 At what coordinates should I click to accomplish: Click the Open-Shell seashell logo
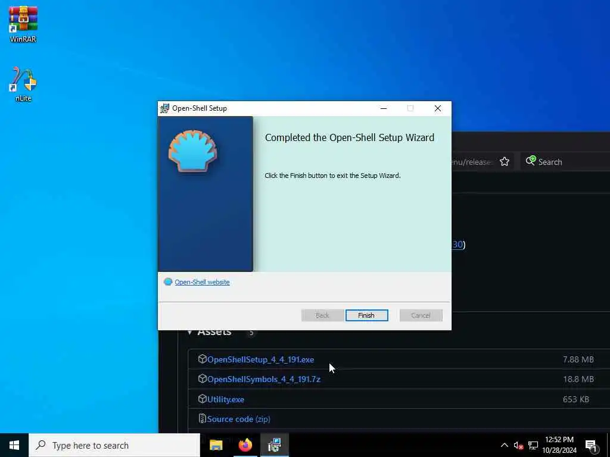[193, 151]
